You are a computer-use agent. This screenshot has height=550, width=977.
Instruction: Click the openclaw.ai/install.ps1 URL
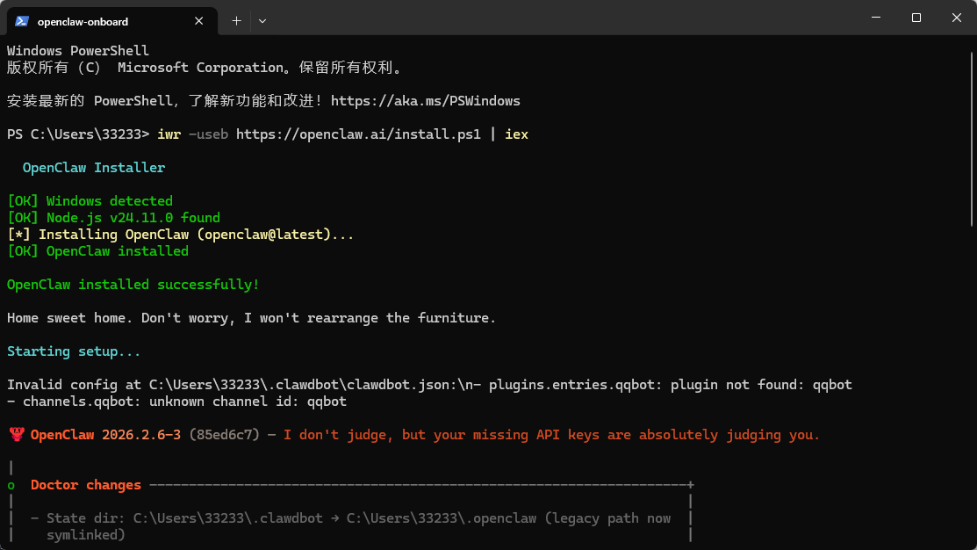click(358, 134)
